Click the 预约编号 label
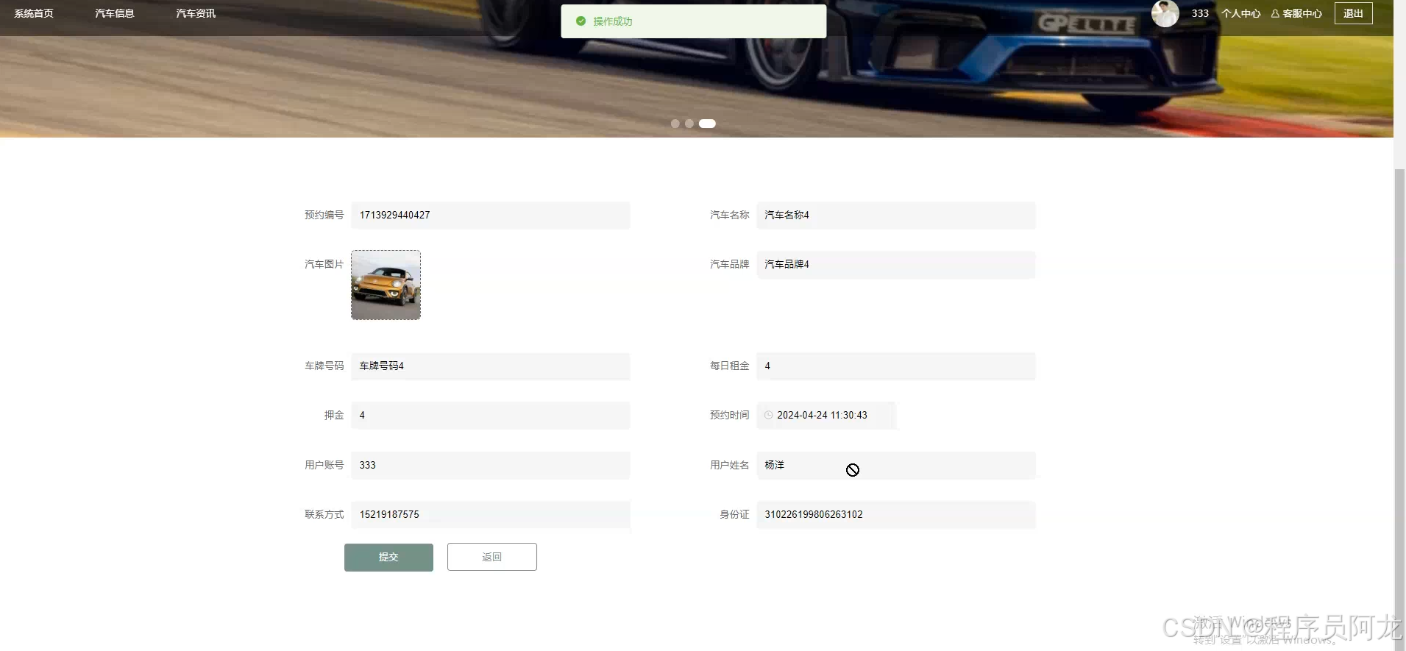 324,215
